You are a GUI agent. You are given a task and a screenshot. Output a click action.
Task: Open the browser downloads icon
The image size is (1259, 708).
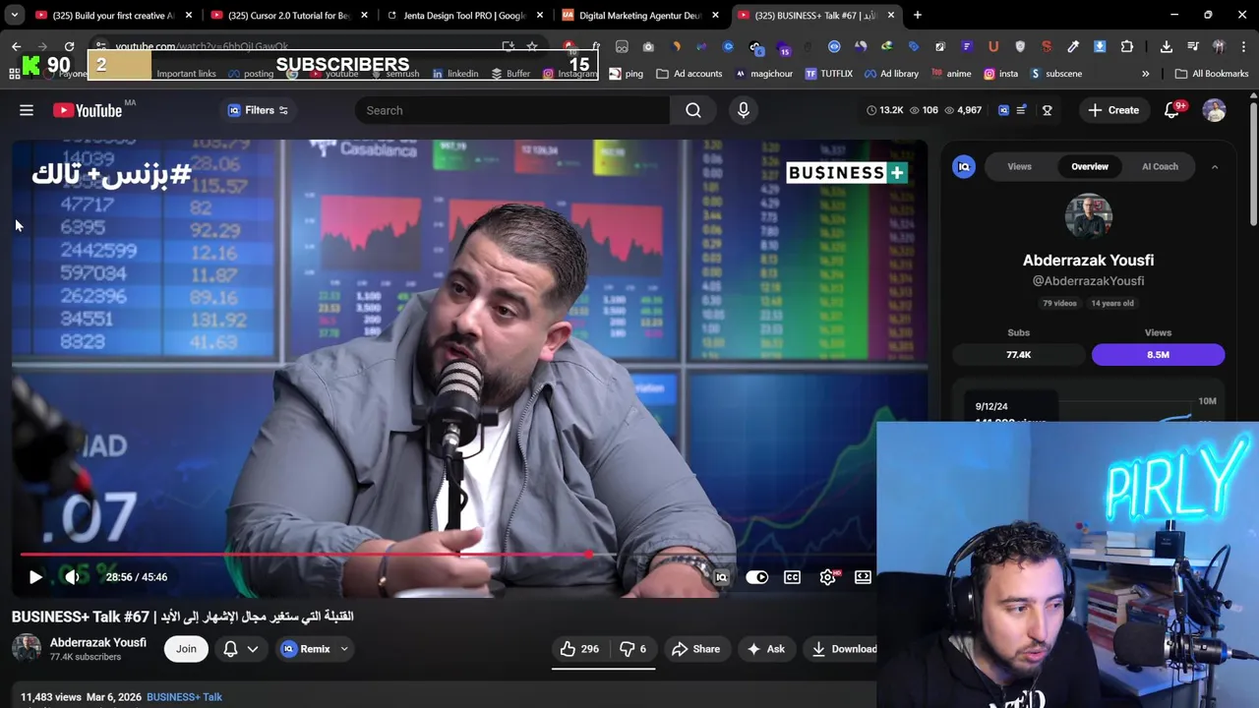(1167, 46)
